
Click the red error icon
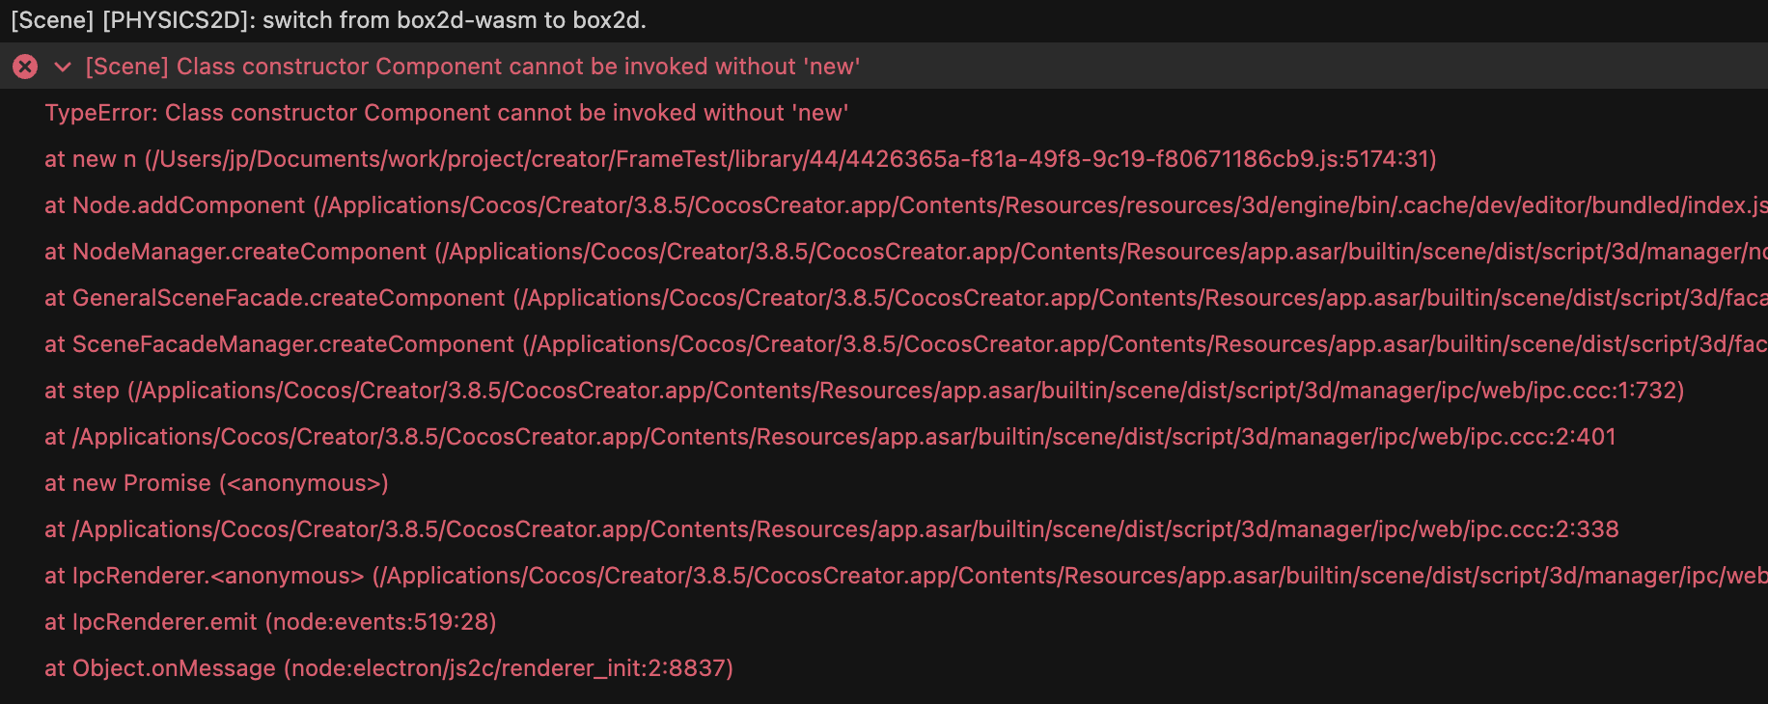[25, 67]
